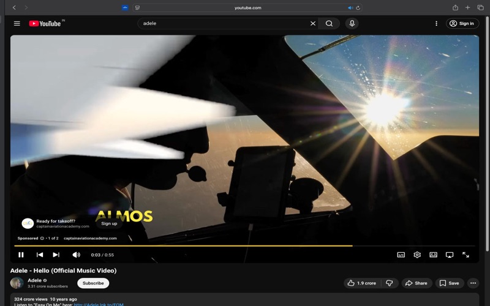This screenshot has height=306, width=490.
Task: Open Adele's channel avatar
Action: point(17,283)
